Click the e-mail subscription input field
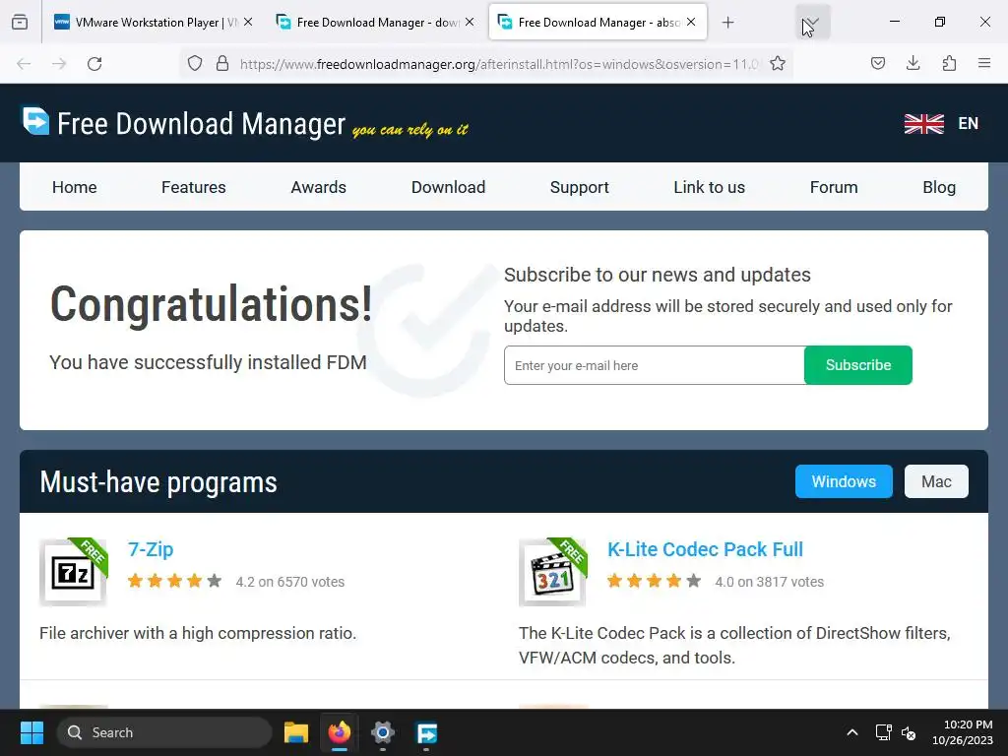 (x=655, y=365)
